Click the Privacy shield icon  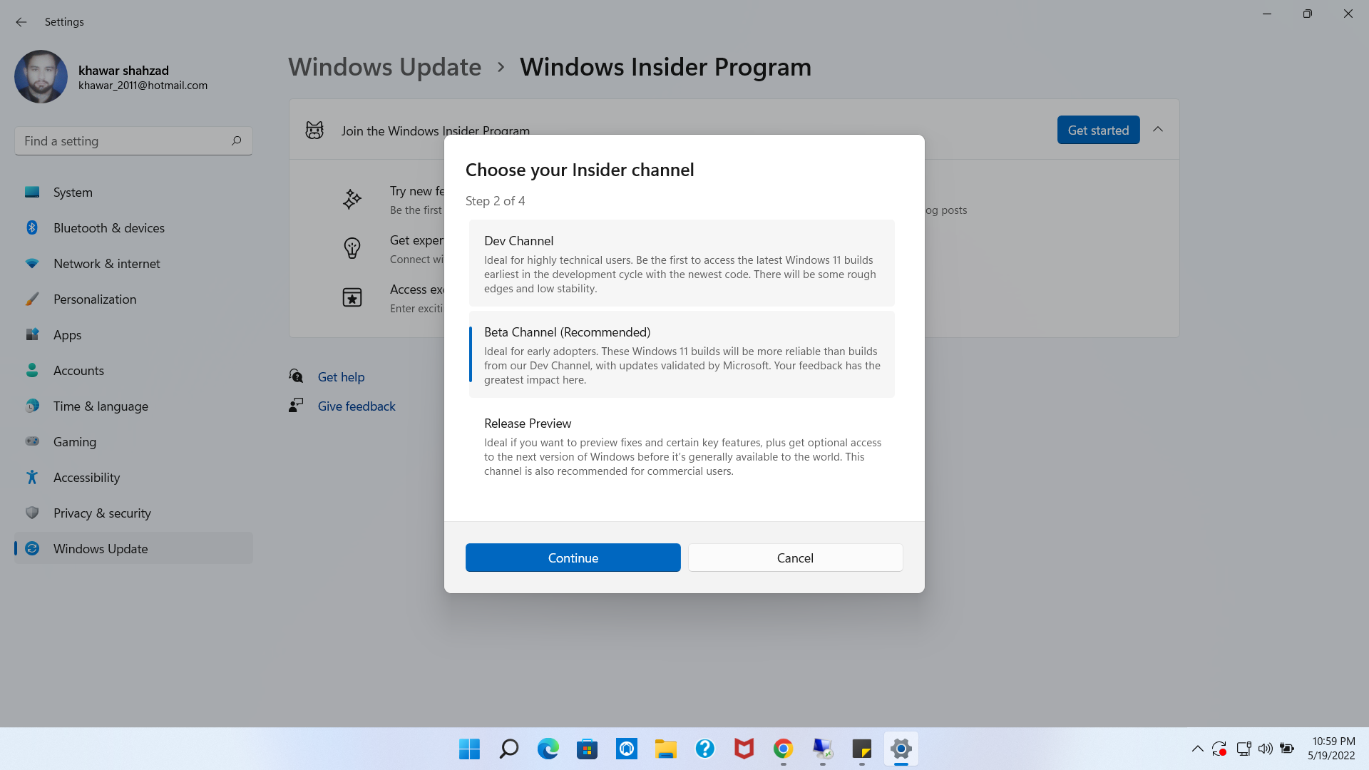tap(32, 513)
